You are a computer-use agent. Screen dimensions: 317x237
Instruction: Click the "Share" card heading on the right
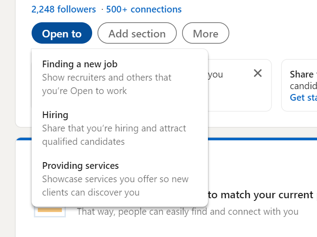tap(302, 74)
